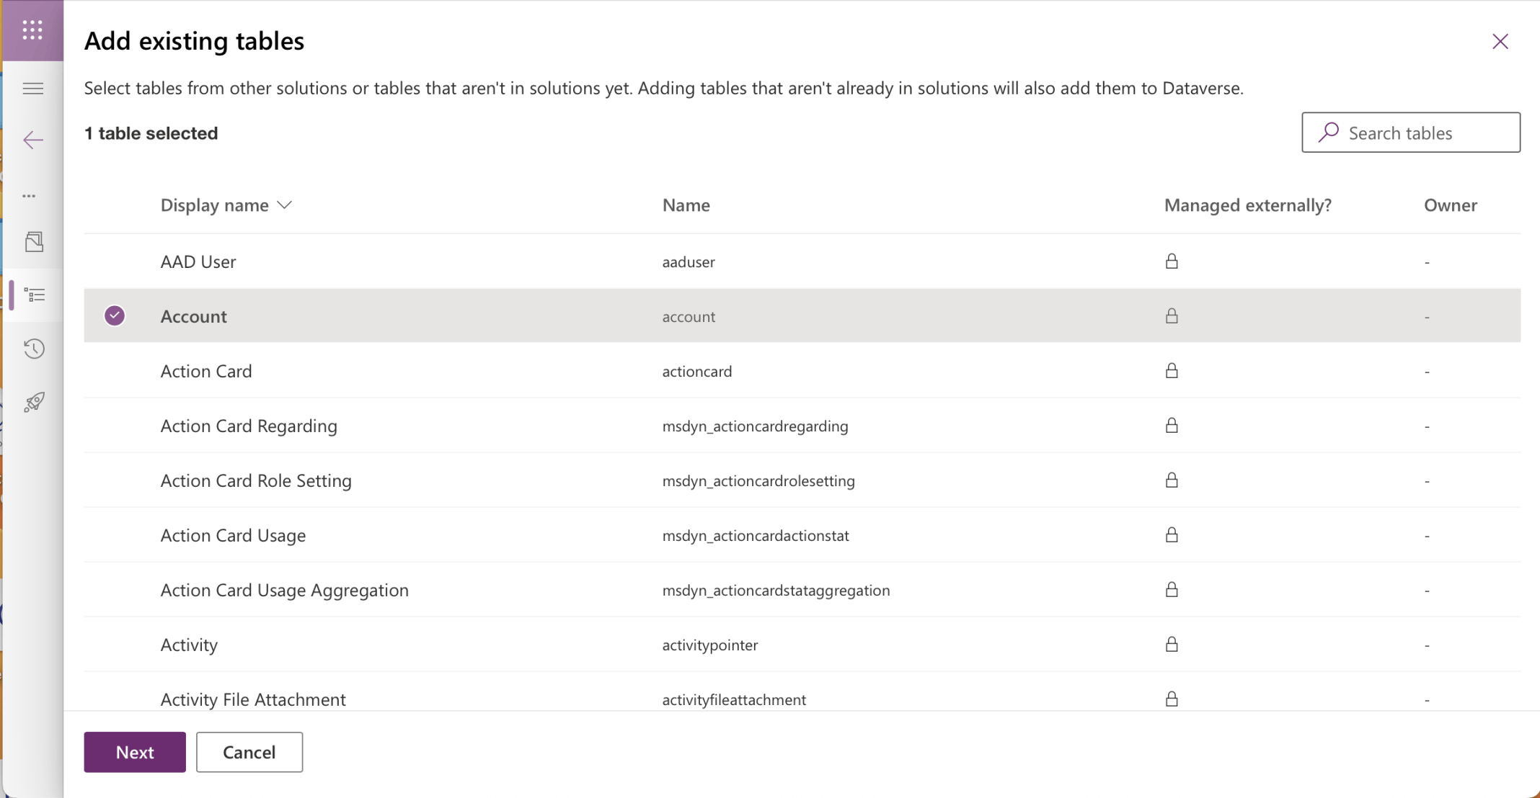Click the Overview icon in sidebar
This screenshot has width=1540, height=798.
pyautogui.click(x=34, y=242)
